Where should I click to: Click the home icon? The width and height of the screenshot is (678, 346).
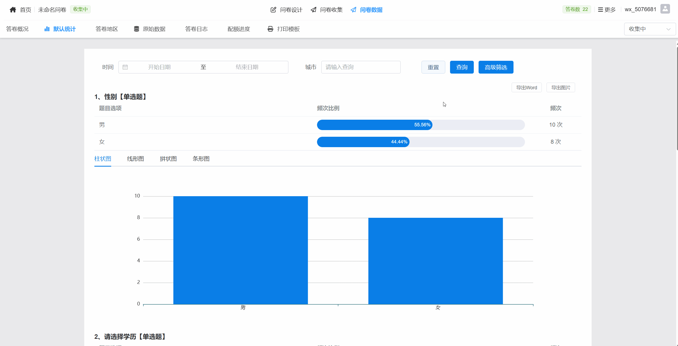[13, 10]
